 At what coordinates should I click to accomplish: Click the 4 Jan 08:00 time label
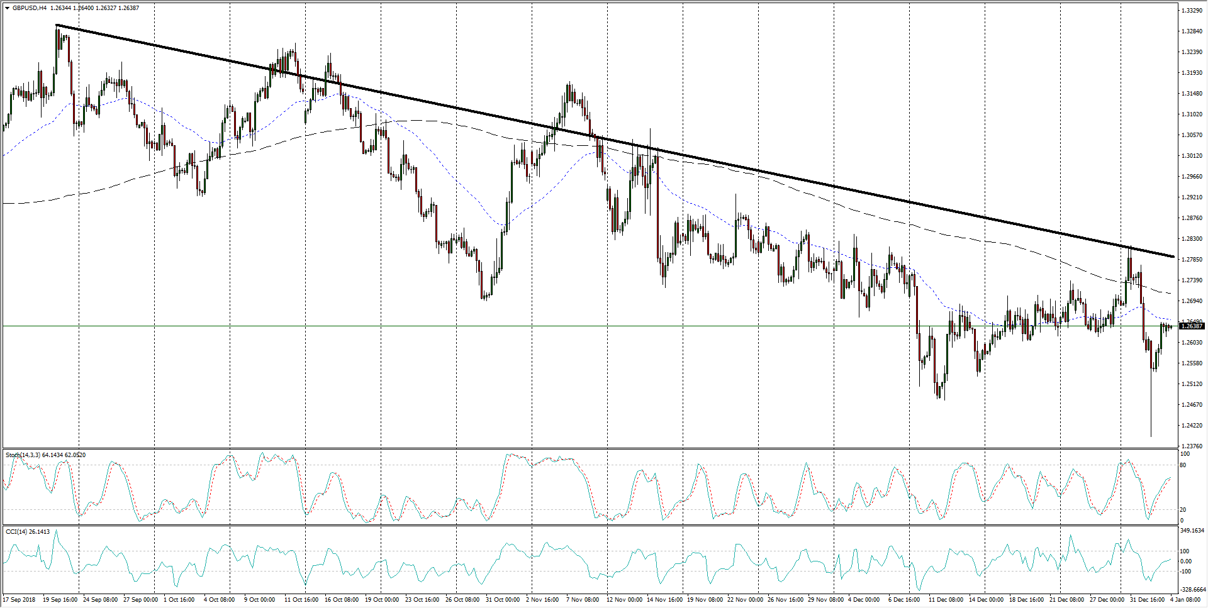click(x=1185, y=600)
